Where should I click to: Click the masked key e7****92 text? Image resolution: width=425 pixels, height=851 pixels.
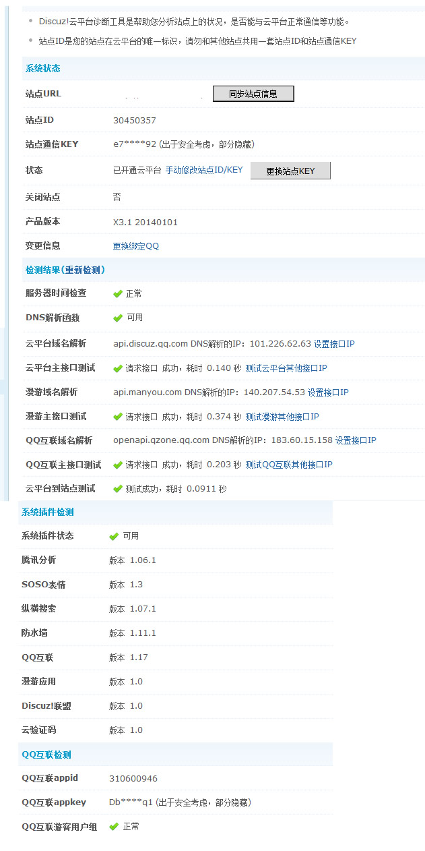[135, 144]
